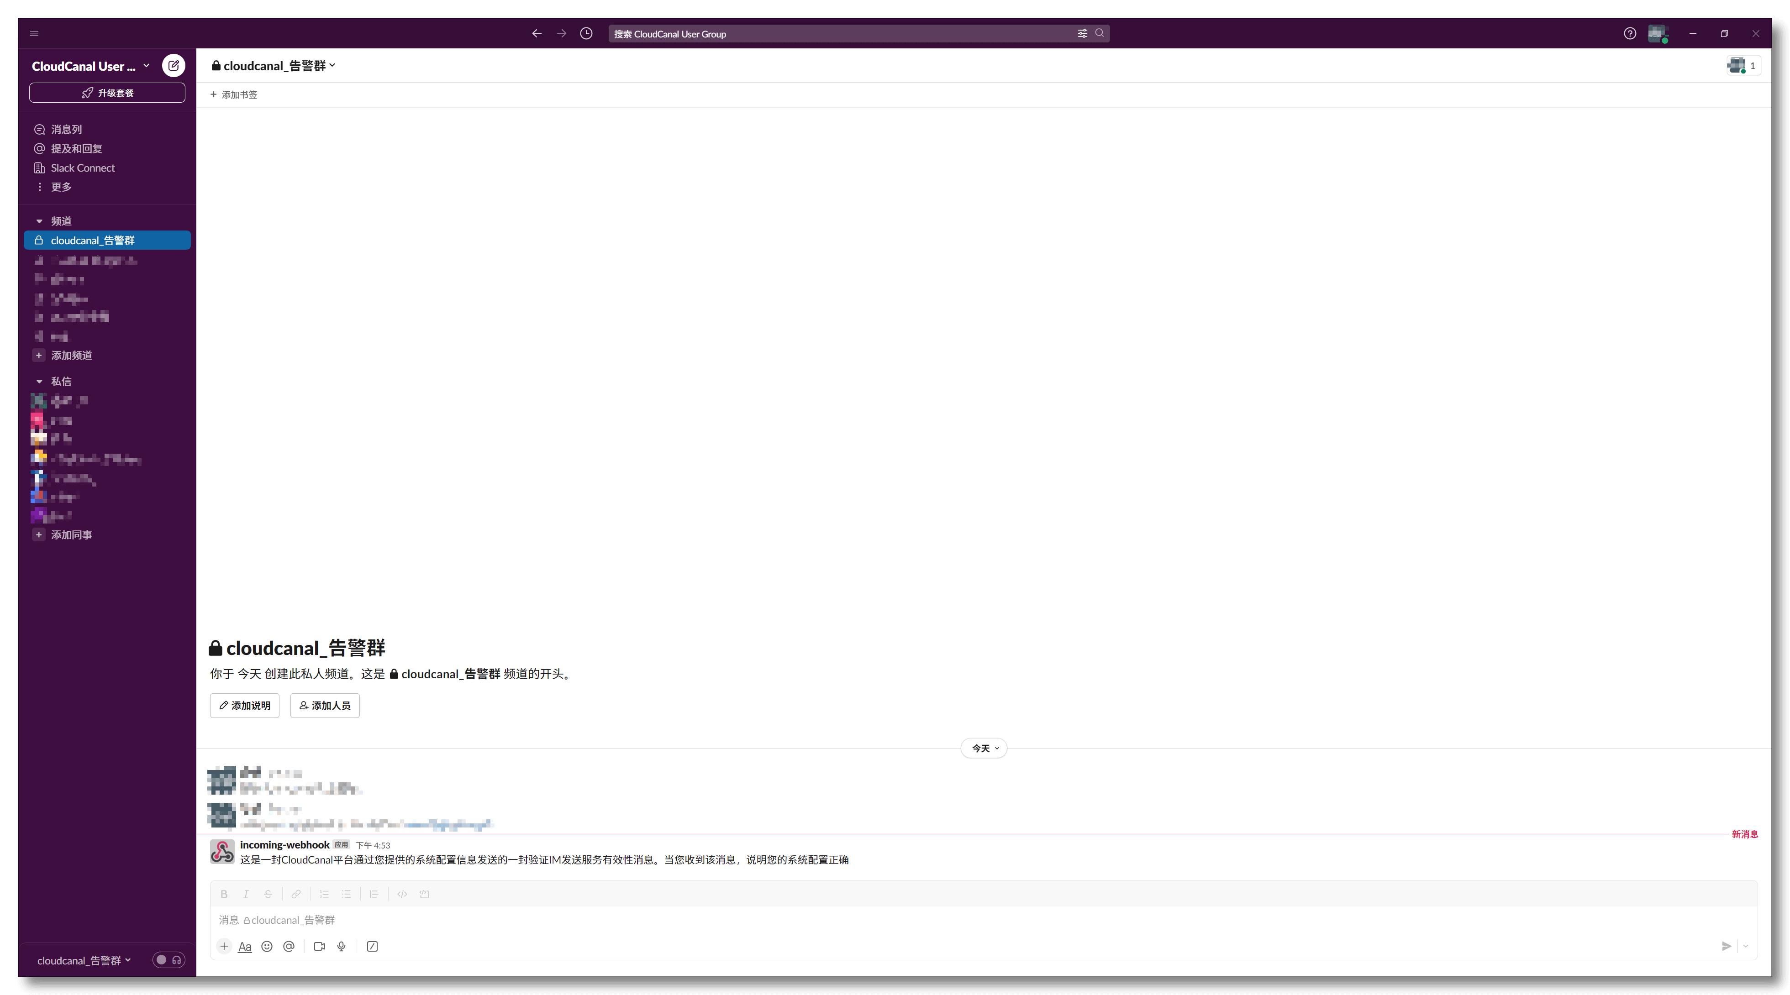The height and width of the screenshot is (995, 1790).
Task: Collapse the 频道 channels section
Action: click(x=40, y=221)
